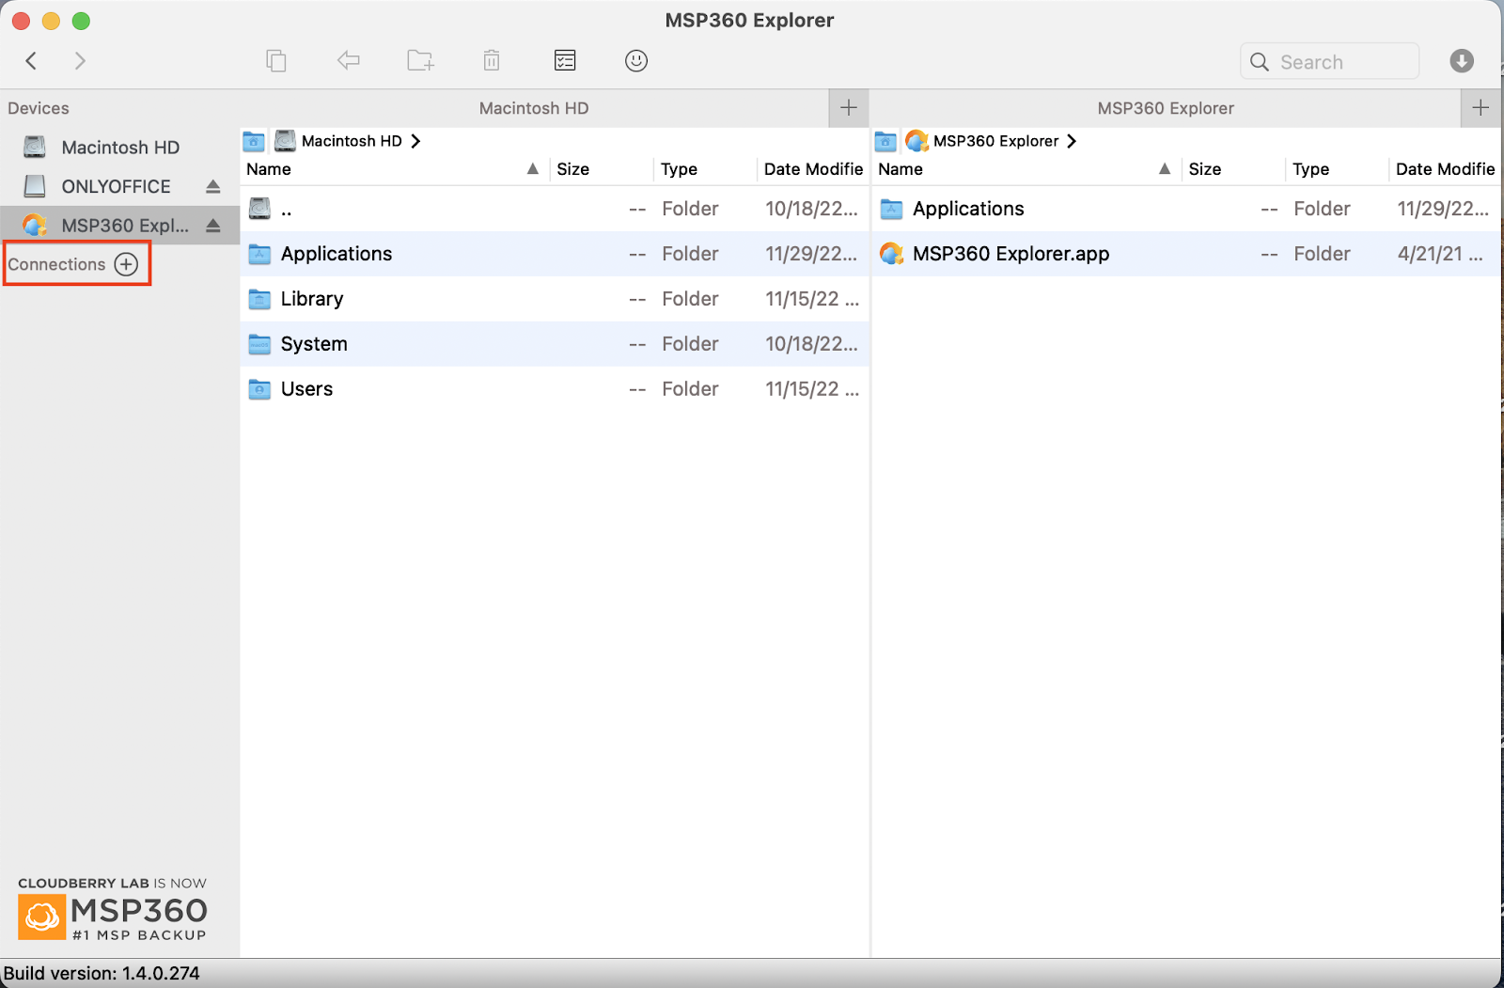Open the task list checklist icon
The width and height of the screenshot is (1504, 988).
pos(565,61)
